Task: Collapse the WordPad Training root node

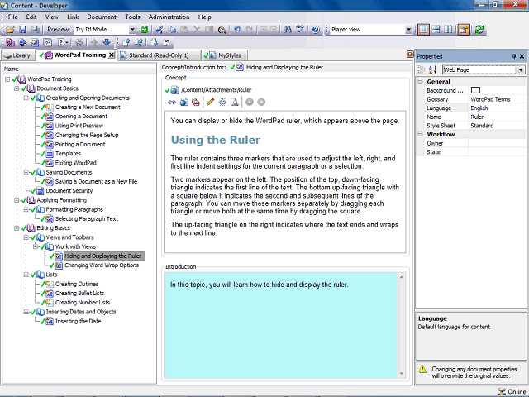Action: [7, 79]
